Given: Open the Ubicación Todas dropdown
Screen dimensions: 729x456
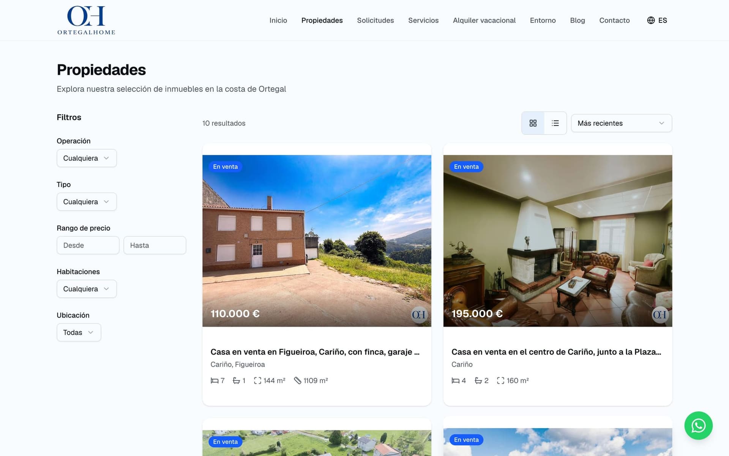Looking at the screenshot, I should (79, 332).
